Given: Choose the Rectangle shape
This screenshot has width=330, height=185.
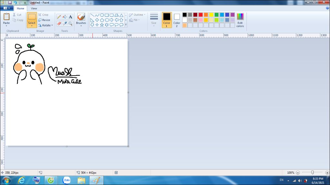Looking at the screenshot, I should click(107, 15).
